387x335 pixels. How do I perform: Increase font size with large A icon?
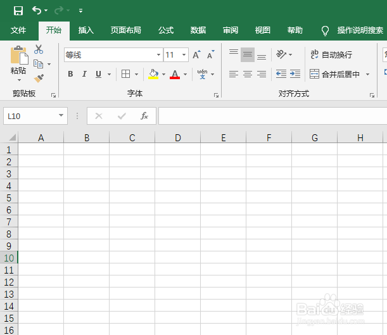click(197, 54)
